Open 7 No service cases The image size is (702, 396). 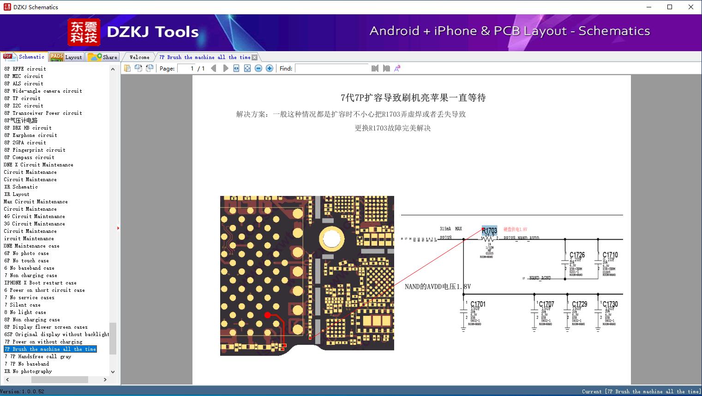(x=29, y=297)
